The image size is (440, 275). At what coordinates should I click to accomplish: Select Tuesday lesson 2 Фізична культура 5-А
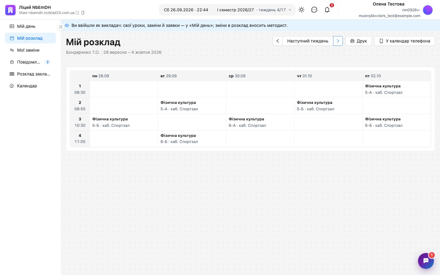click(x=192, y=106)
